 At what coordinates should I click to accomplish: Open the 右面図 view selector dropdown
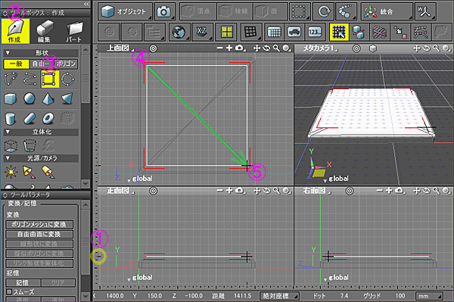pos(317,191)
